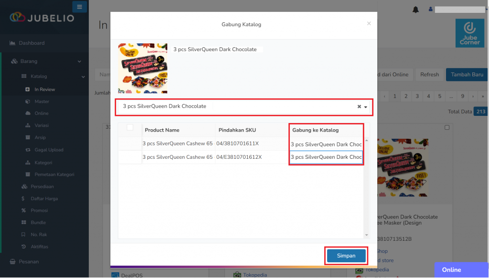489x278 pixels.
Task: Click the In Review plus icon
Action: tap(27, 89)
